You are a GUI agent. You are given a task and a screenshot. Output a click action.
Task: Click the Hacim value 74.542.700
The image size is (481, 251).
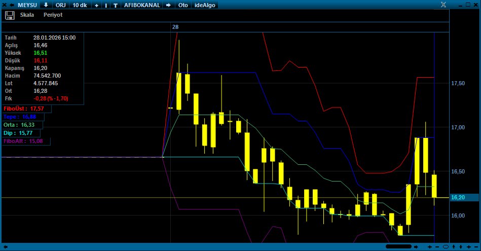[x=47, y=76]
